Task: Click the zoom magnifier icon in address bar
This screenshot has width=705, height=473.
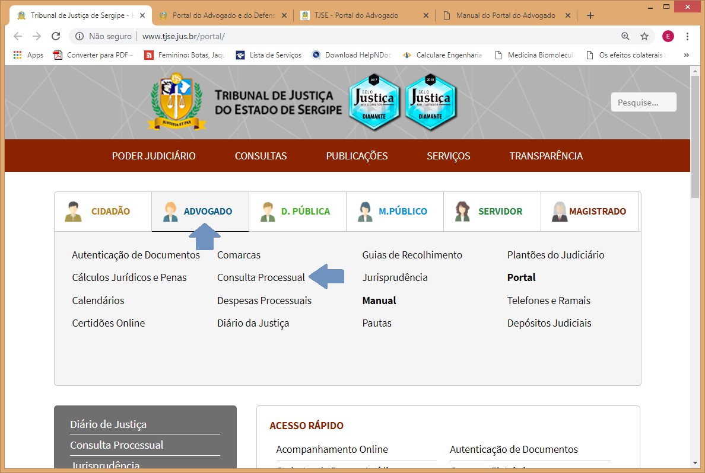Action: tap(625, 36)
